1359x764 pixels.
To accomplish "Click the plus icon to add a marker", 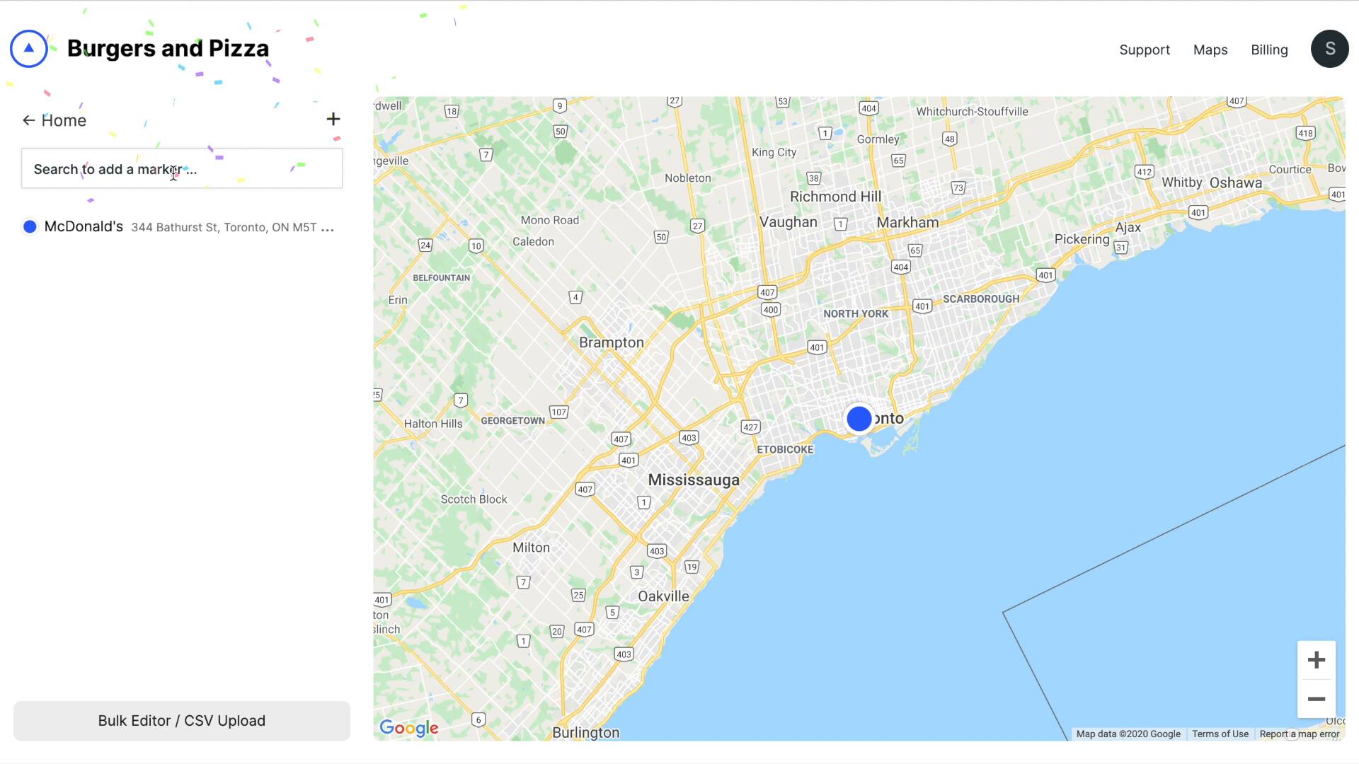I will coord(333,119).
